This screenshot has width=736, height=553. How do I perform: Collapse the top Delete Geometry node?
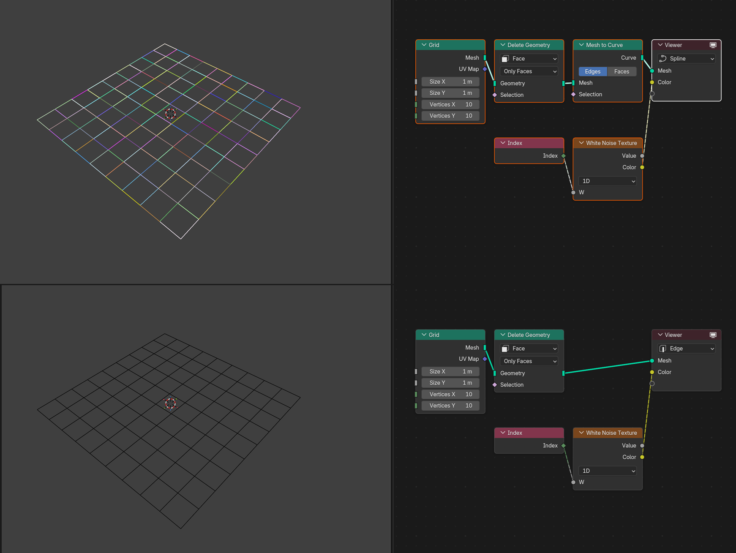[x=503, y=45]
